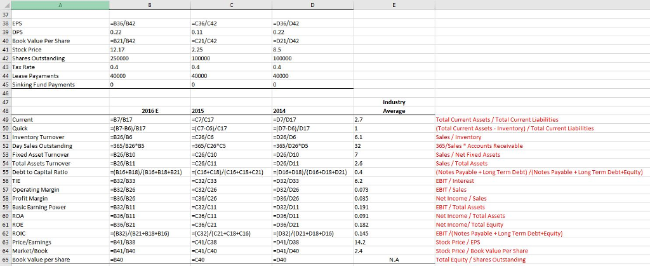The image size is (650, 266).
Task: Select the Stock Price label cell
Action: point(60,50)
